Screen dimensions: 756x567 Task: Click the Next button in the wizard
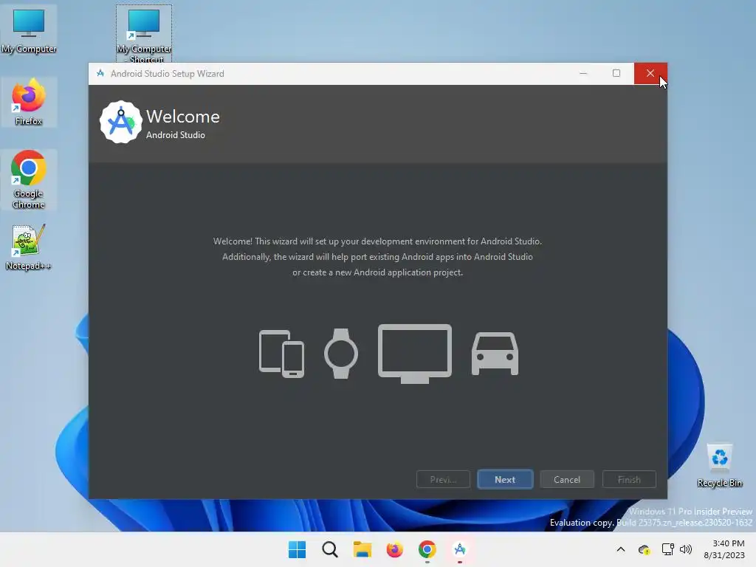(505, 479)
